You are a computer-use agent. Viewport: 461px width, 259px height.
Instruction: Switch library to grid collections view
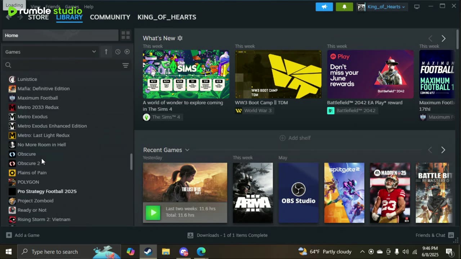pyautogui.click(x=125, y=35)
